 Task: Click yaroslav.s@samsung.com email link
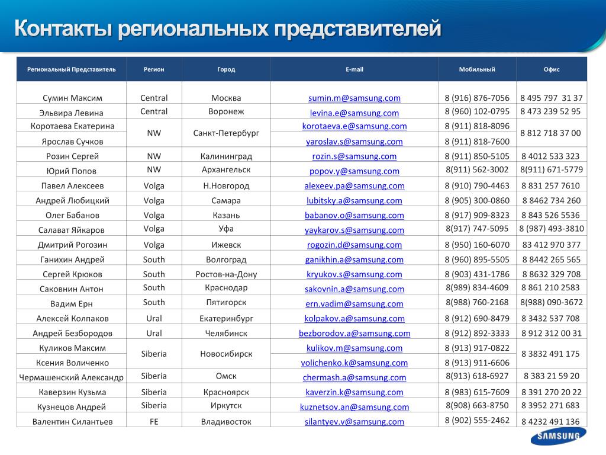pos(354,142)
